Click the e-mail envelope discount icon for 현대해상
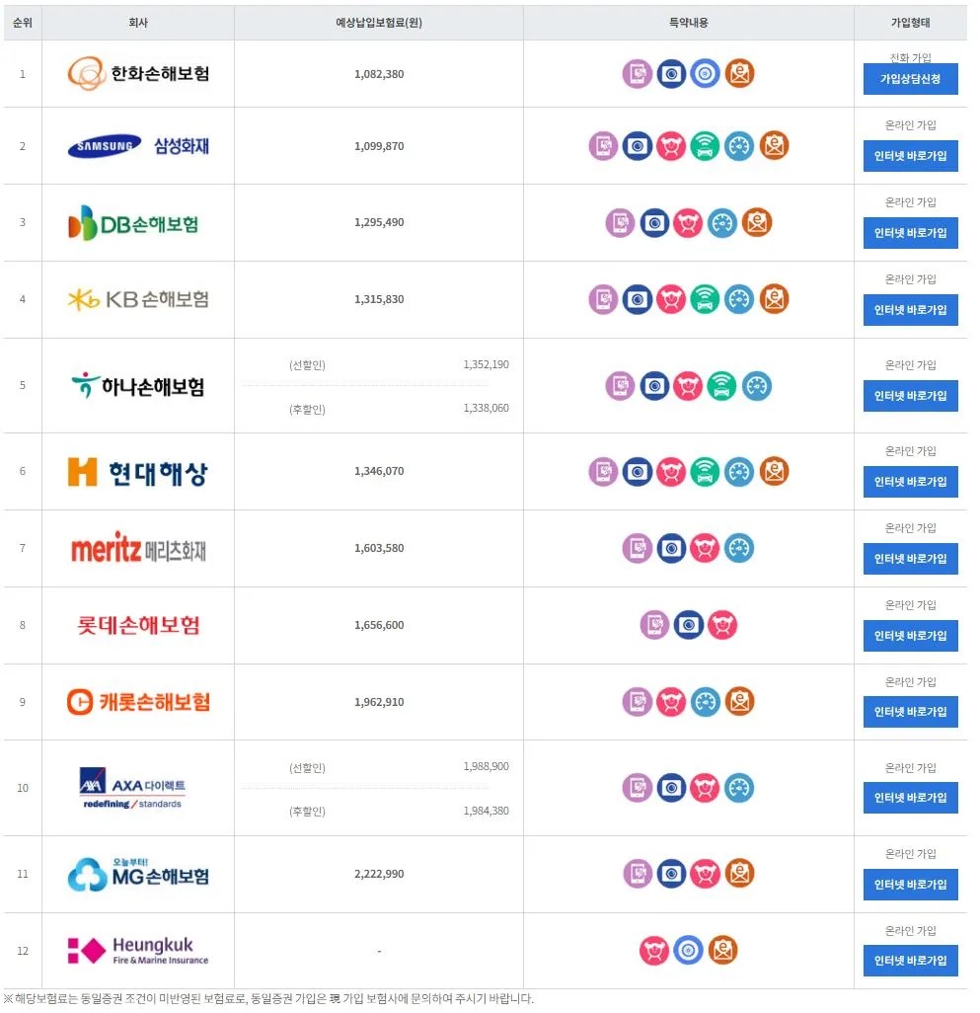This screenshot has height=1013, width=980. (x=775, y=471)
